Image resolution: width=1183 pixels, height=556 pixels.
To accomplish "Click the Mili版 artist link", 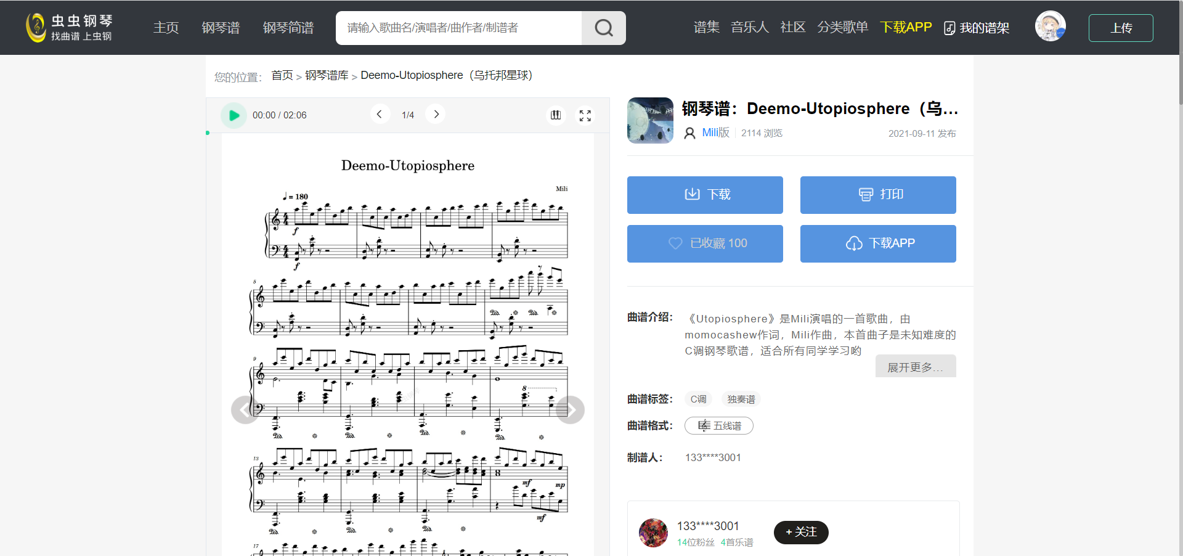I will (x=716, y=133).
